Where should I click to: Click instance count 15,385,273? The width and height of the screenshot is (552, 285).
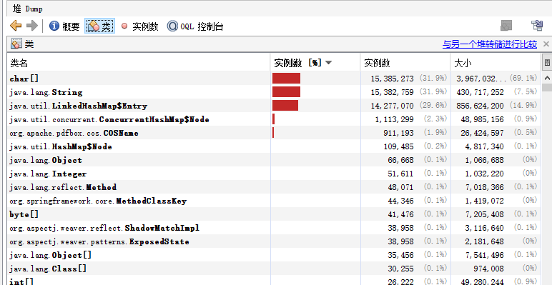coord(392,79)
